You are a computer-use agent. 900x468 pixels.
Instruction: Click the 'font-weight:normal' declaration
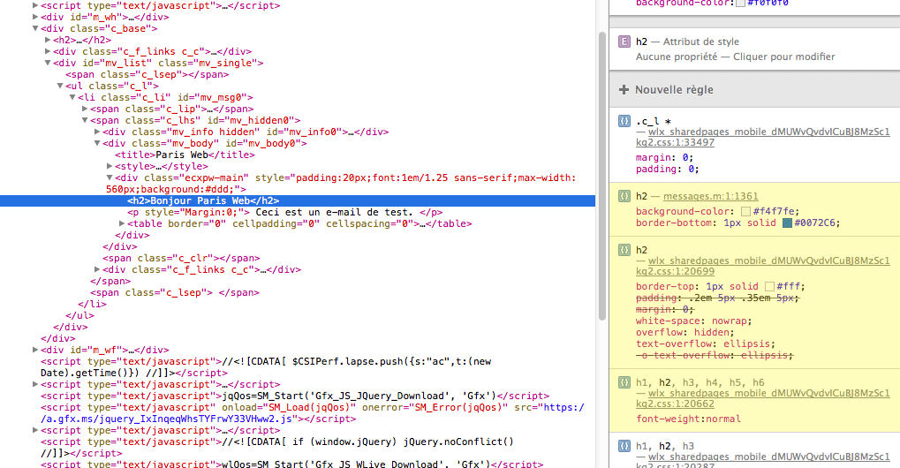(x=688, y=419)
